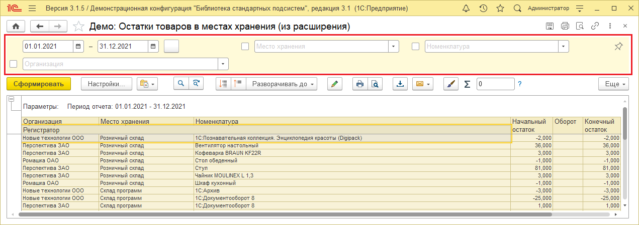Save report to file download icon

pyautogui.click(x=400, y=84)
